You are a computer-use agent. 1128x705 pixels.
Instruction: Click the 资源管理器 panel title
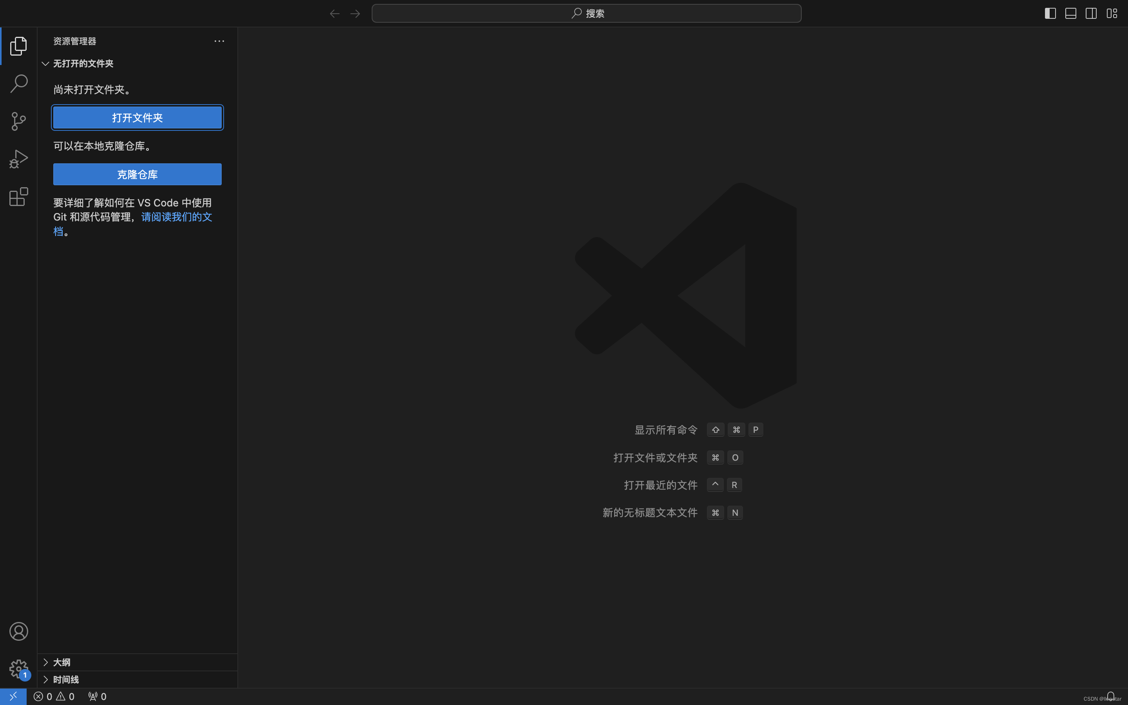[74, 41]
